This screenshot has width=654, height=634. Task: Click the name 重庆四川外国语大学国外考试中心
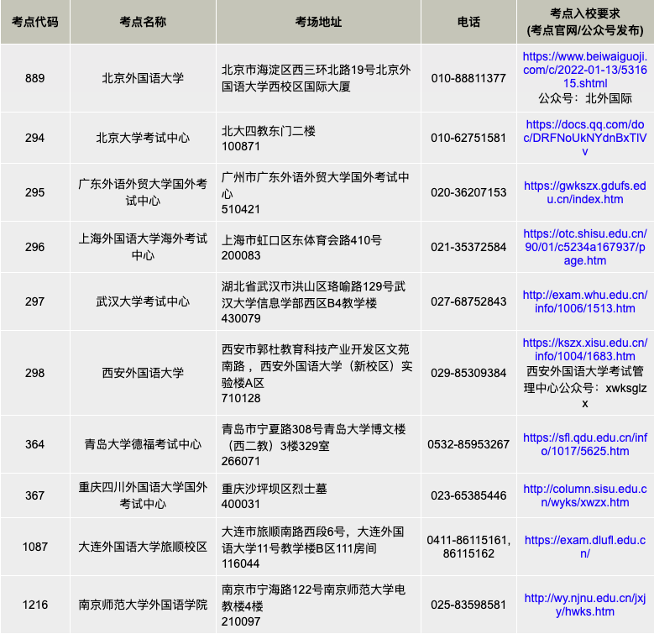coord(143,495)
